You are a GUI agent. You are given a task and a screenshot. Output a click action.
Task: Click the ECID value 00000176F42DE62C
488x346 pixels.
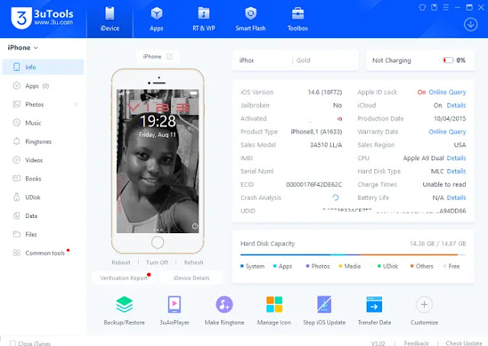313,184
